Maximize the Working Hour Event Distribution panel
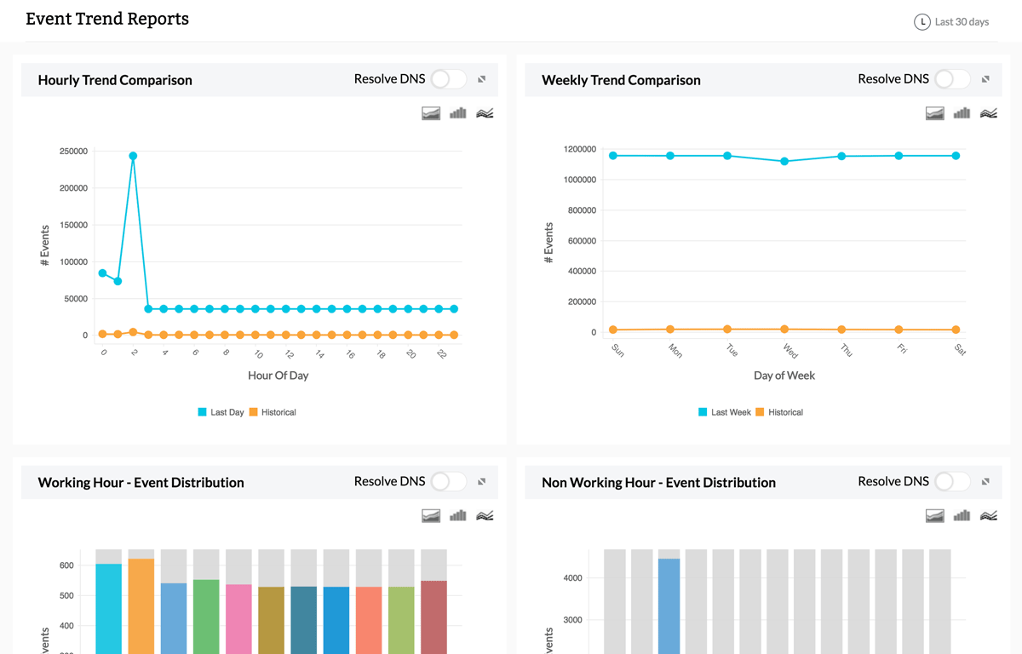 pyautogui.click(x=481, y=481)
